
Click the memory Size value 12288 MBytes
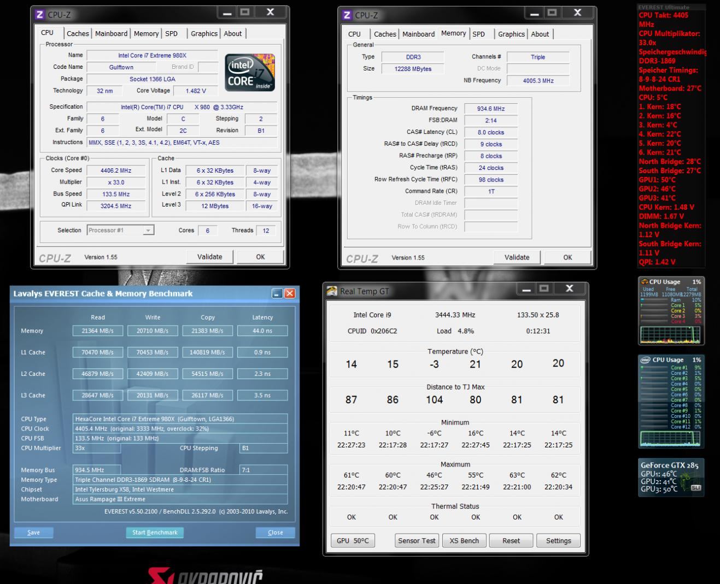(413, 69)
